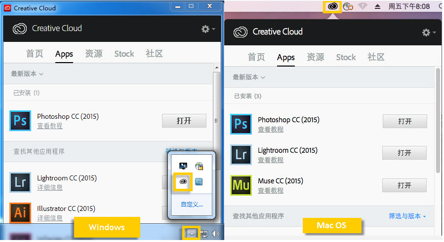The width and height of the screenshot is (444, 242).
Task: Click 打开 for Photoshop in the Windows panel
Action: pyautogui.click(x=184, y=121)
